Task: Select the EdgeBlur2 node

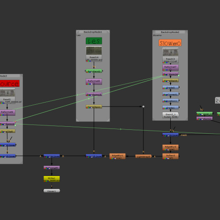Action: pos(170,147)
